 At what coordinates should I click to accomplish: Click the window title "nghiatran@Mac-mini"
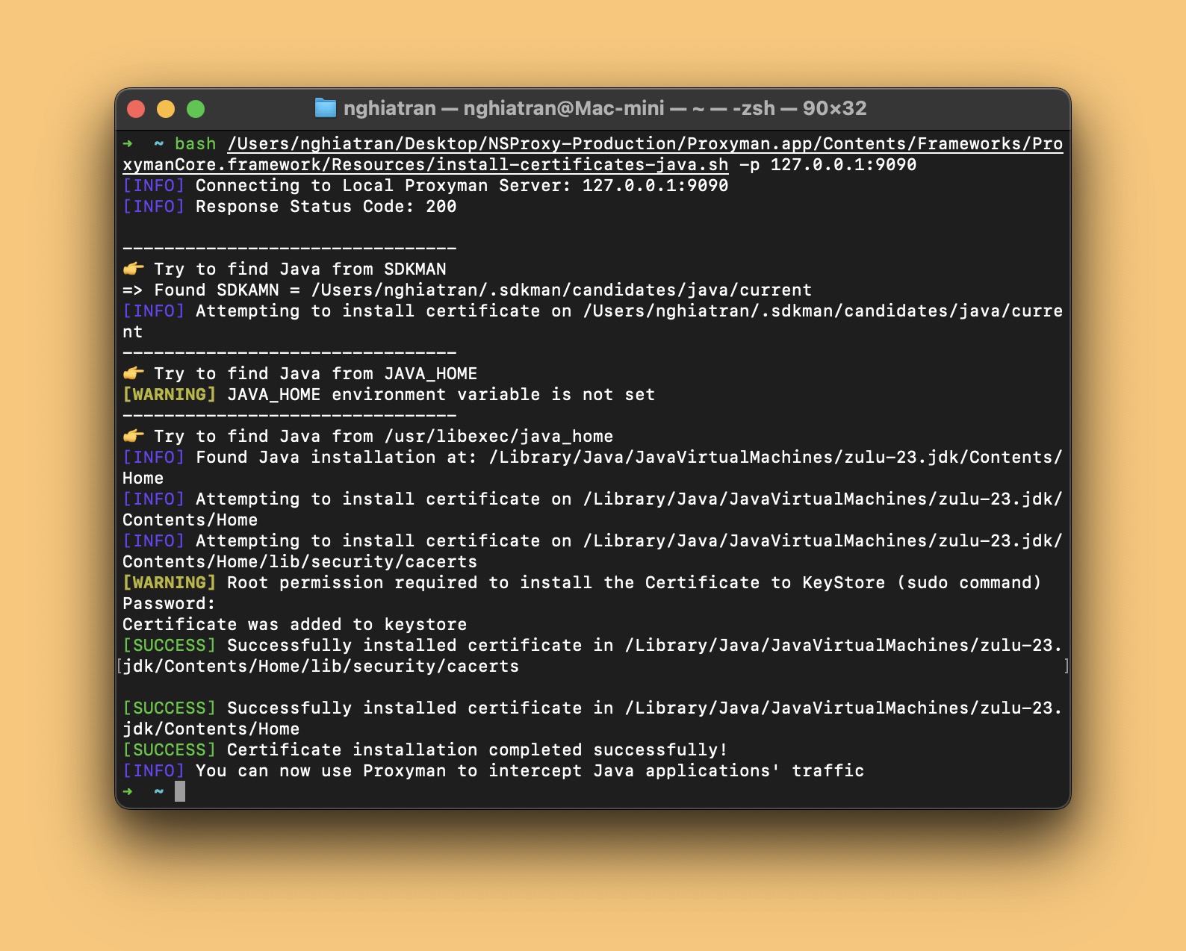click(564, 108)
